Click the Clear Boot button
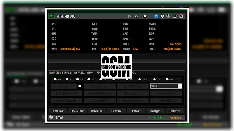 (58, 111)
